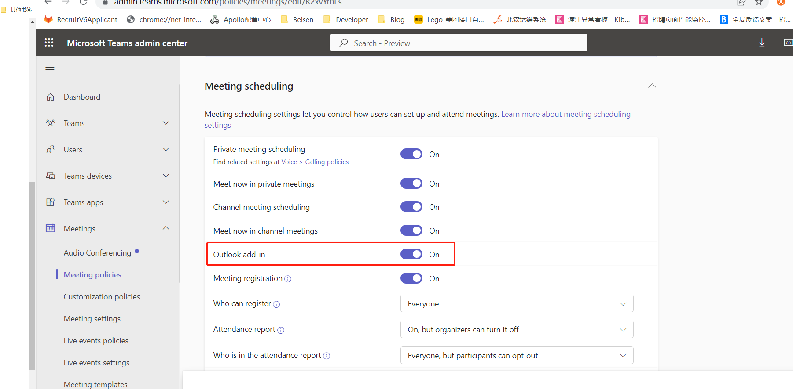Open the 北森运维系统 bookmark
This screenshot has height=389, width=793.
point(520,19)
